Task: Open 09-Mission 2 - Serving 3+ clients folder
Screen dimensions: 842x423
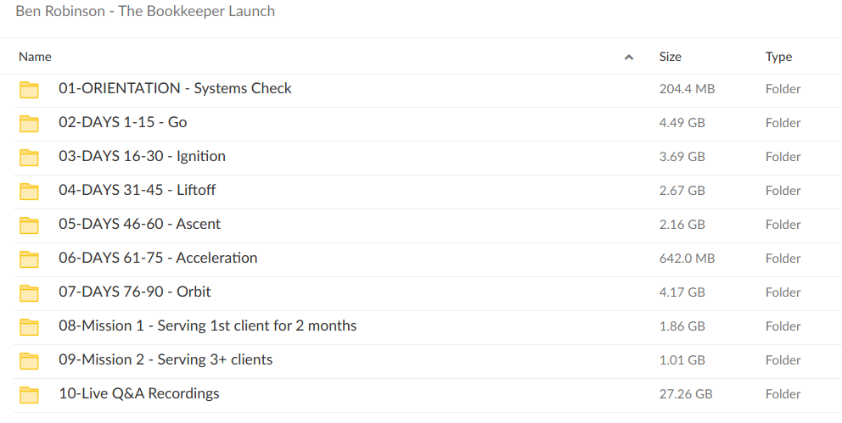Action: tap(166, 359)
